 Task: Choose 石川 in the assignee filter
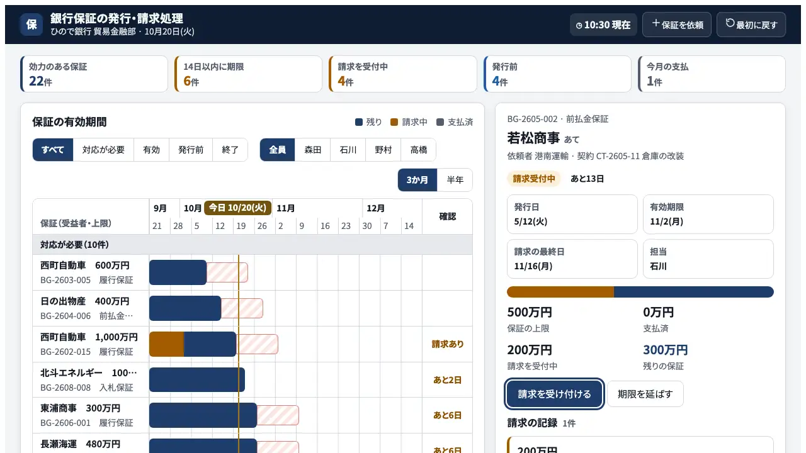tap(348, 150)
